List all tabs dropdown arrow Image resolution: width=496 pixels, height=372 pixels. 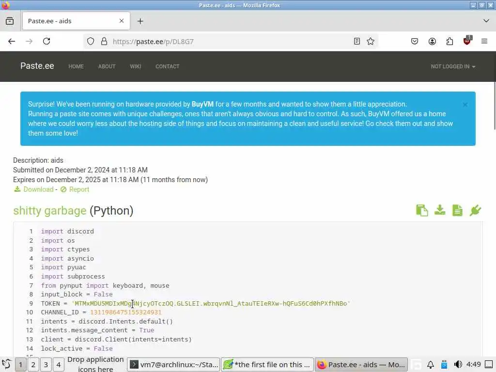[x=486, y=21]
